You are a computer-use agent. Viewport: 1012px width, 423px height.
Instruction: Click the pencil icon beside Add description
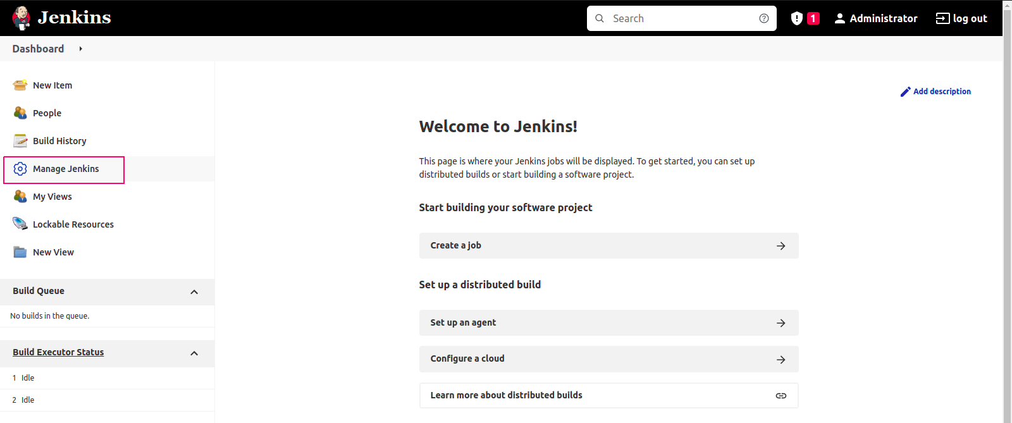tap(906, 92)
